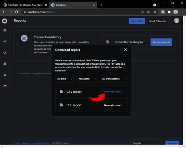Click the Send / Receive button
Screen dimensions: 186x148
click(x=157, y=21)
